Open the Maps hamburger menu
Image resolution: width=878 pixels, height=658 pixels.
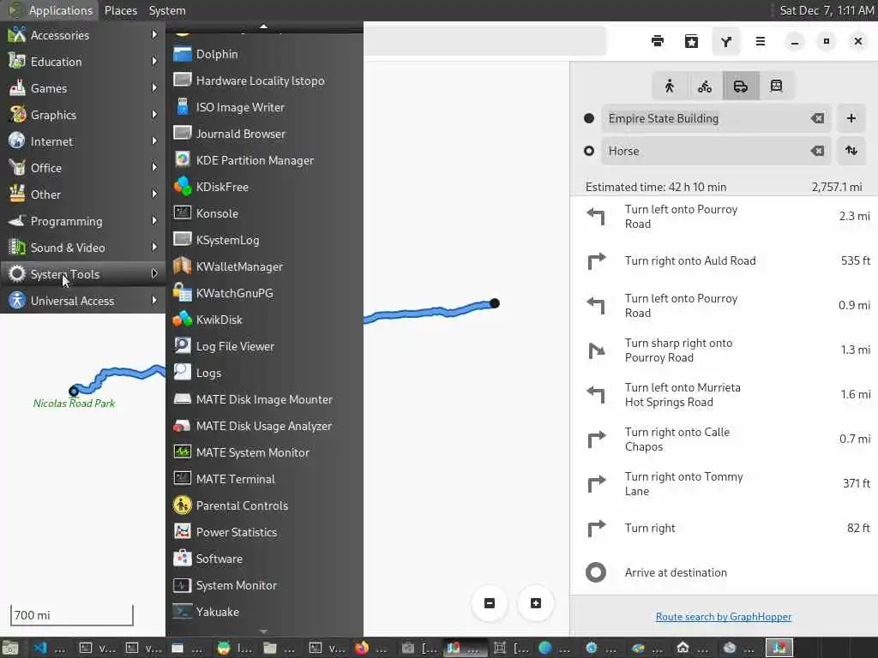click(x=761, y=41)
